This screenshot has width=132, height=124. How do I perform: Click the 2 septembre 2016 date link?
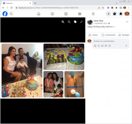click(100, 23)
